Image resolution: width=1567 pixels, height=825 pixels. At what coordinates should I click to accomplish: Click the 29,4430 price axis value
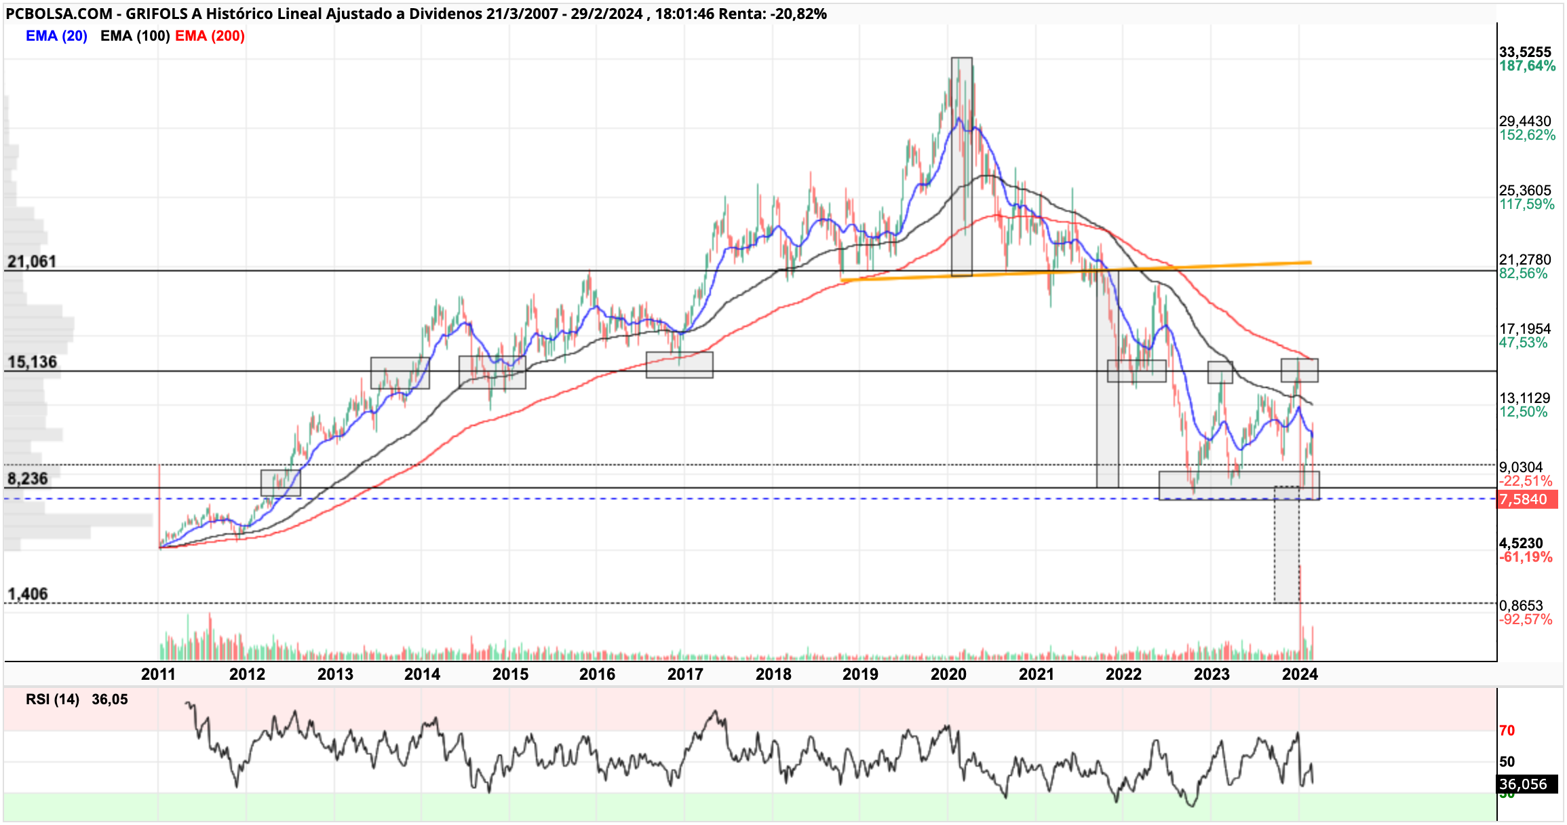point(1525,121)
